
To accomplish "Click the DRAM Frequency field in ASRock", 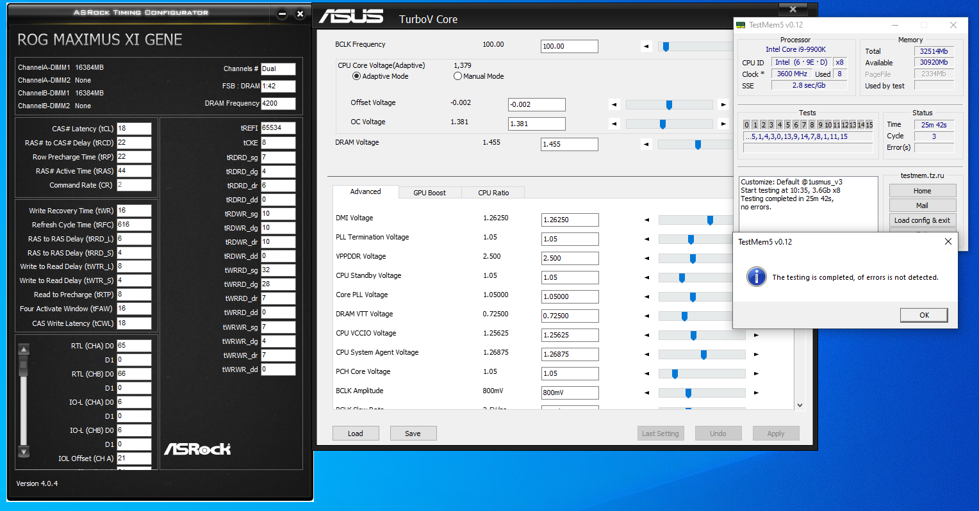I will coord(278,103).
